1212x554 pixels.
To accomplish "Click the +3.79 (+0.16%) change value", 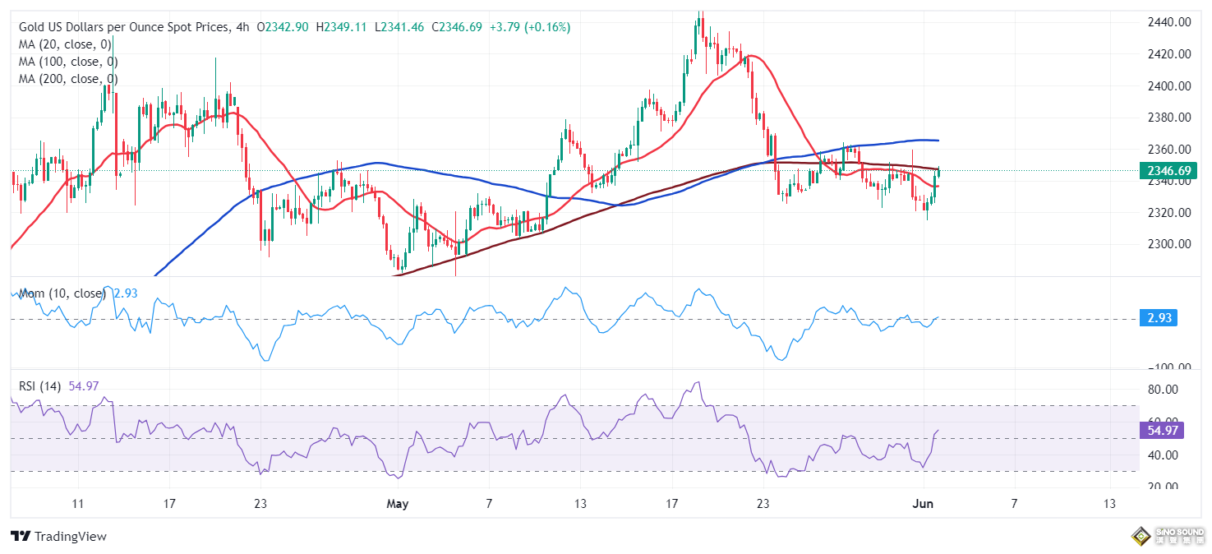I will pos(532,27).
